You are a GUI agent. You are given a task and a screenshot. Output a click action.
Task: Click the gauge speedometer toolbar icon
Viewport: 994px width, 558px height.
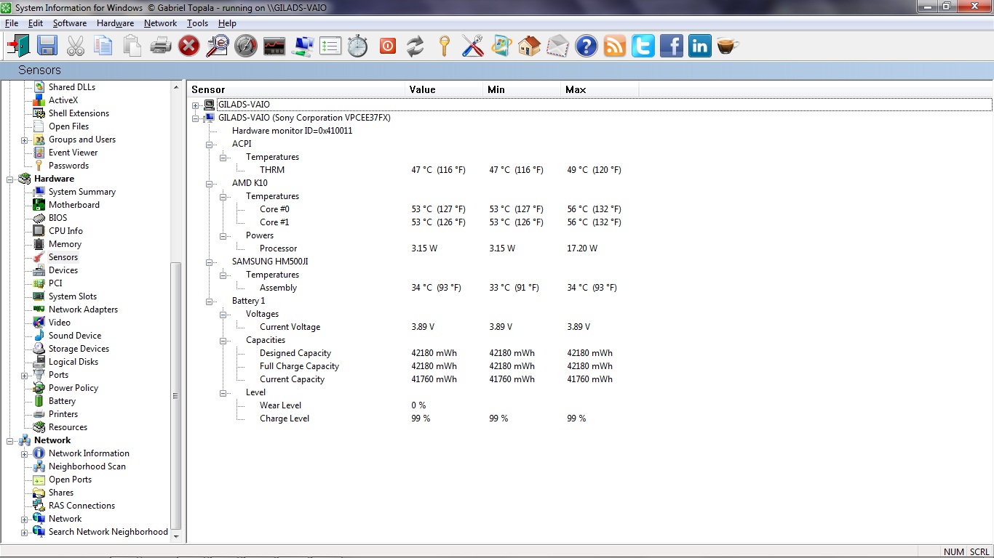pos(245,46)
